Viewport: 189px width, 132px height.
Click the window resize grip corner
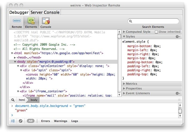pyautogui.click(x=182, y=124)
